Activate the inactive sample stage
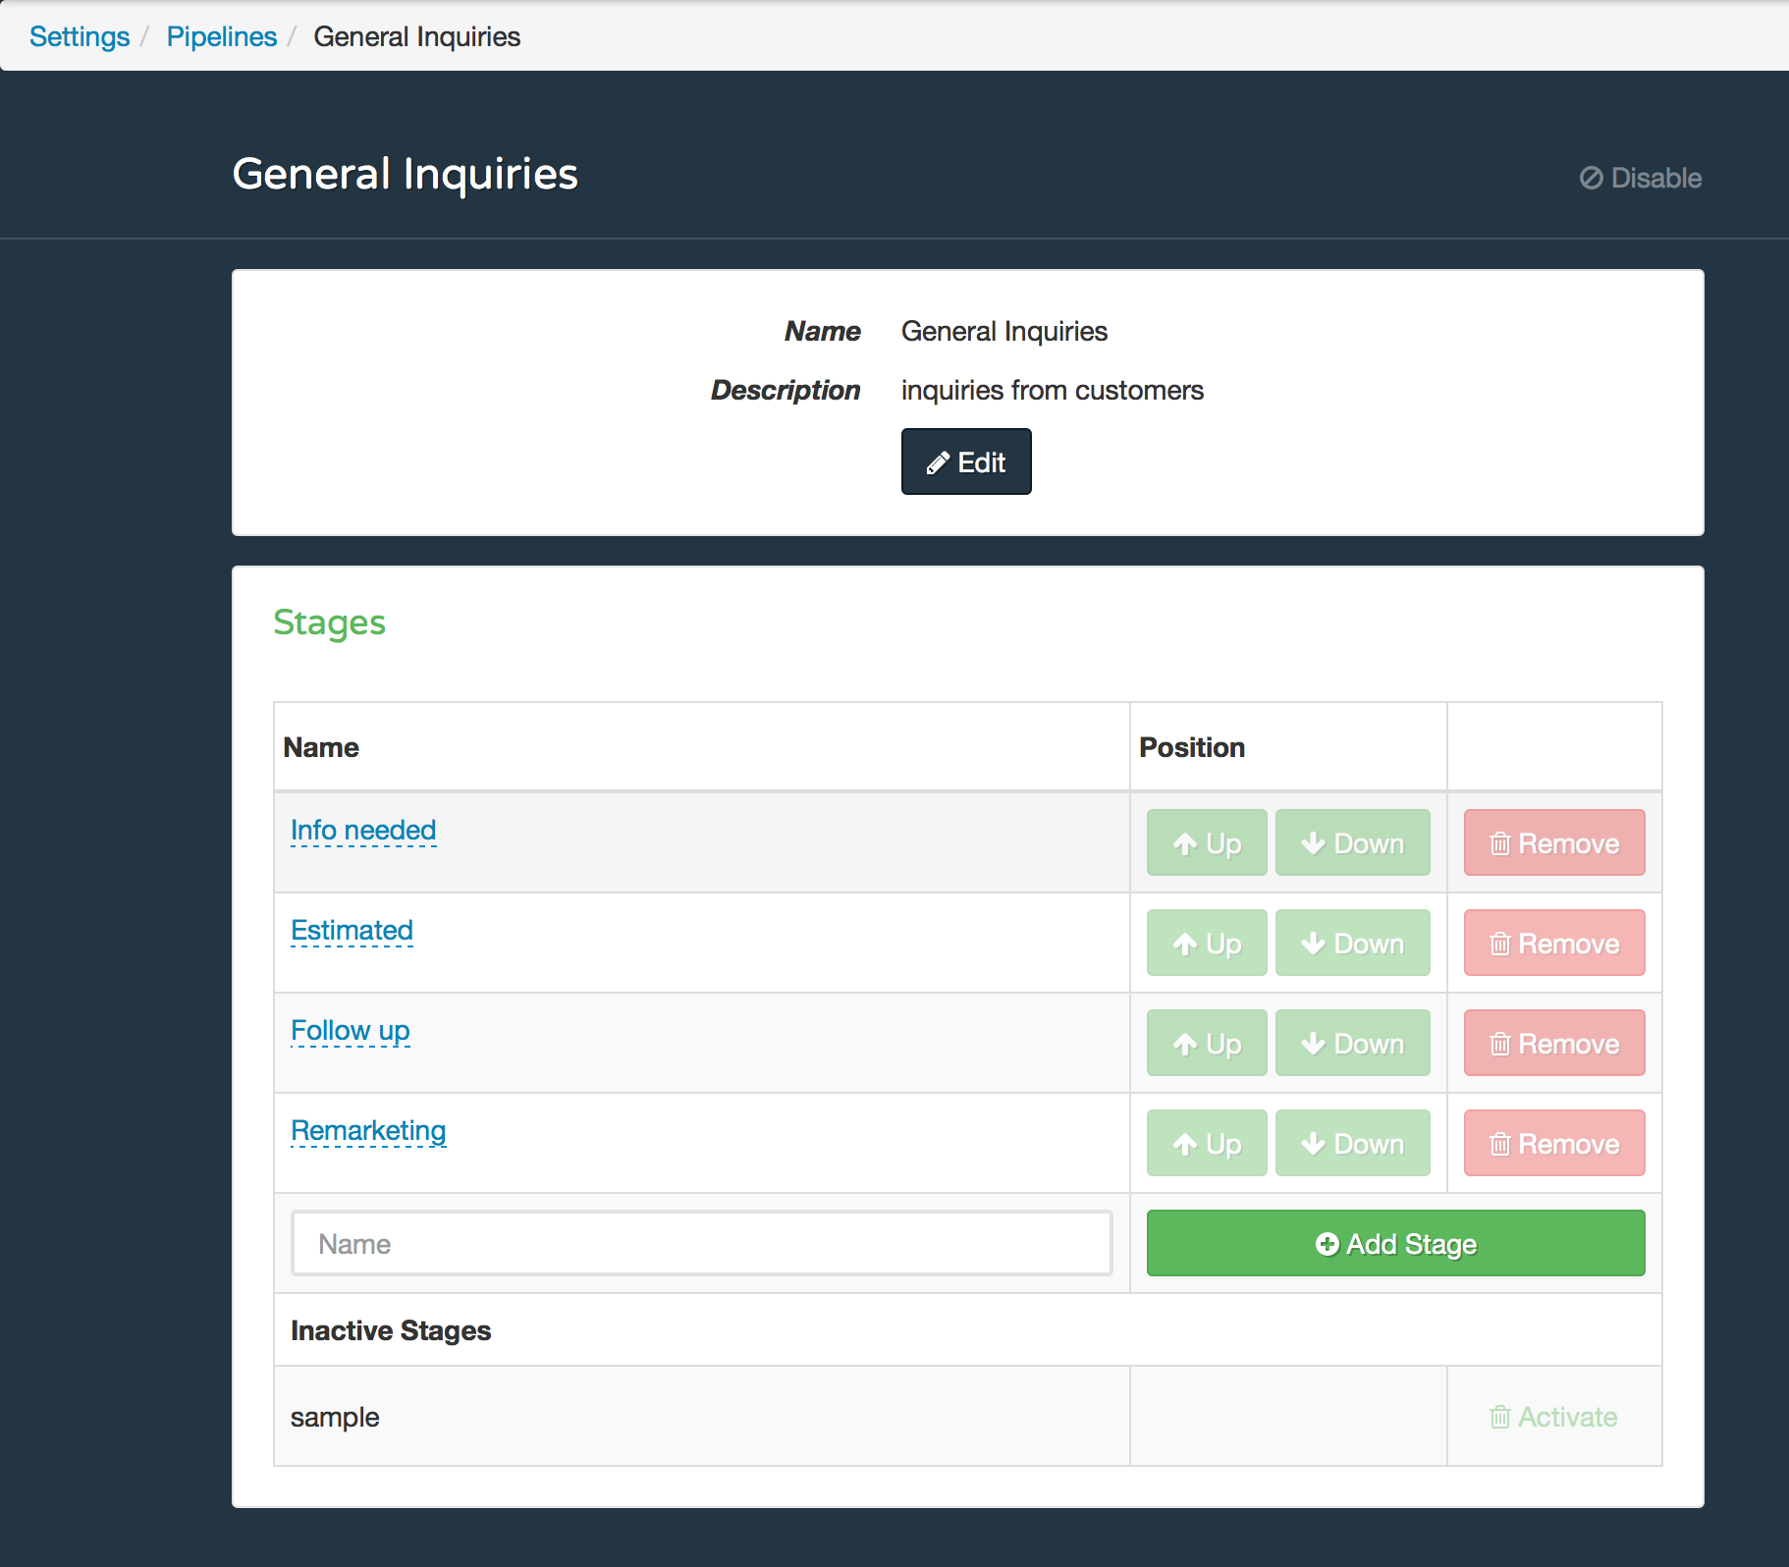 coord(1553,1417)
